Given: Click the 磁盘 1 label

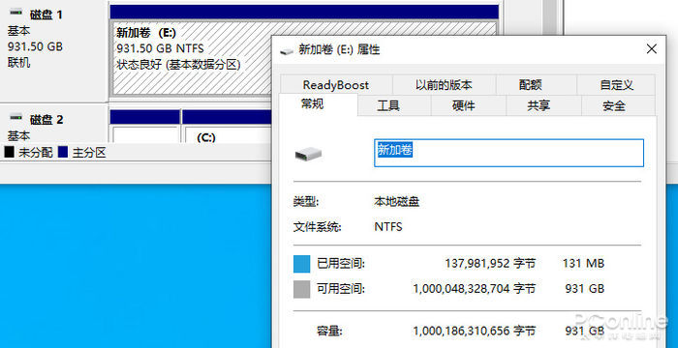Looking at the screenshot, I should pos(46,15).
